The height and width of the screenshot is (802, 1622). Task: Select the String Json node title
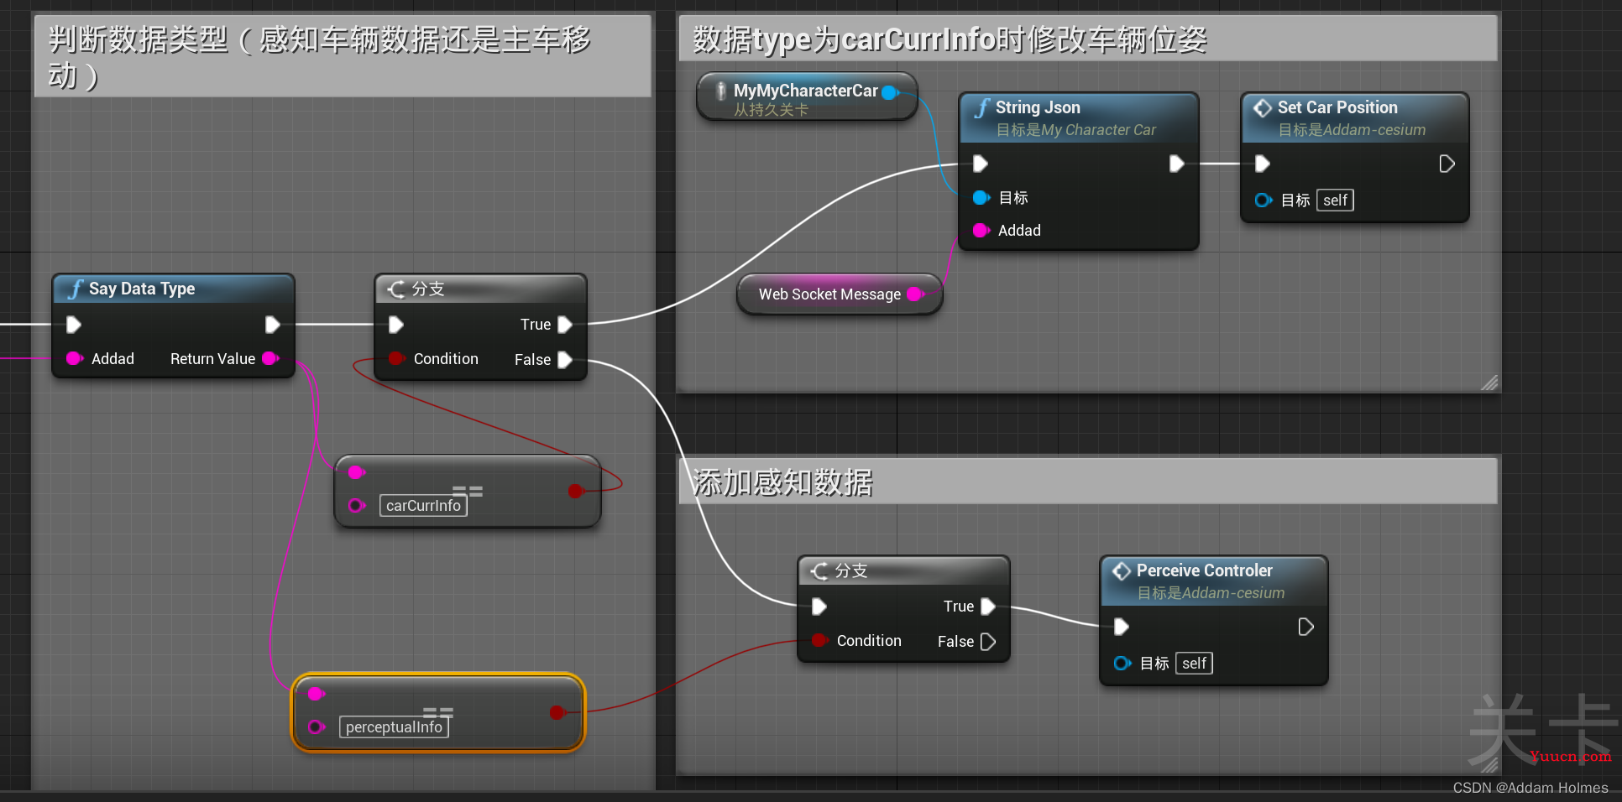tap(1038, 107)
